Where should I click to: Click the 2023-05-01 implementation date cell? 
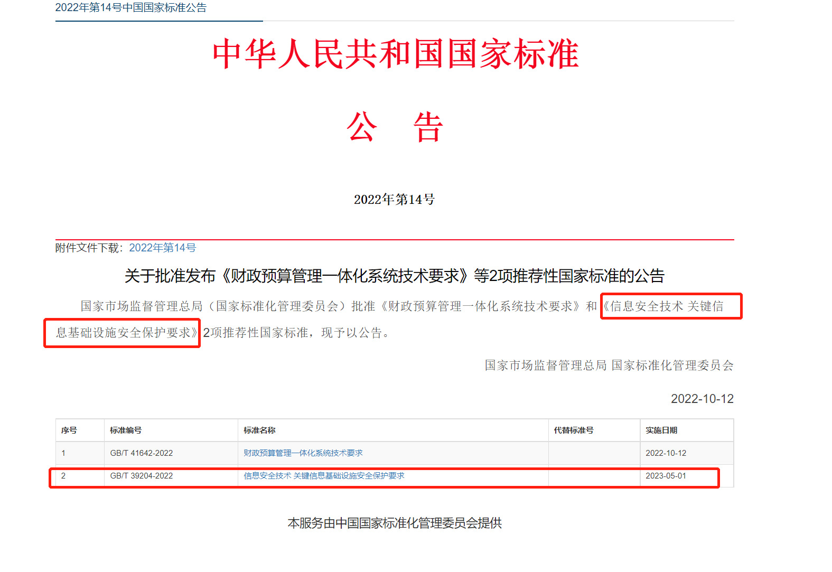[687, 476]
